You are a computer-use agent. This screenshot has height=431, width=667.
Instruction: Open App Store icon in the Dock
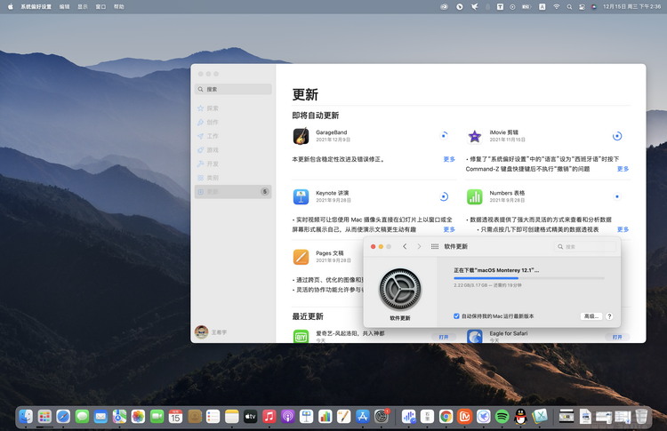click(x=363, y=417)
